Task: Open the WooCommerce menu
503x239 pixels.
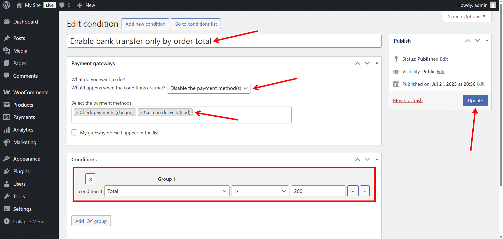Action: click(29, 92)
